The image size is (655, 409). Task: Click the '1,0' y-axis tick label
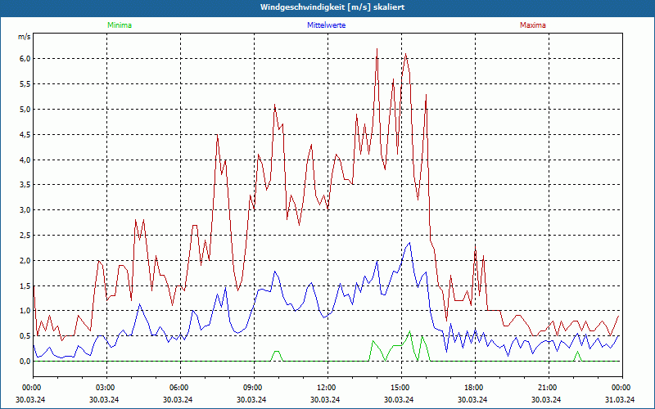tap(25, 311)
